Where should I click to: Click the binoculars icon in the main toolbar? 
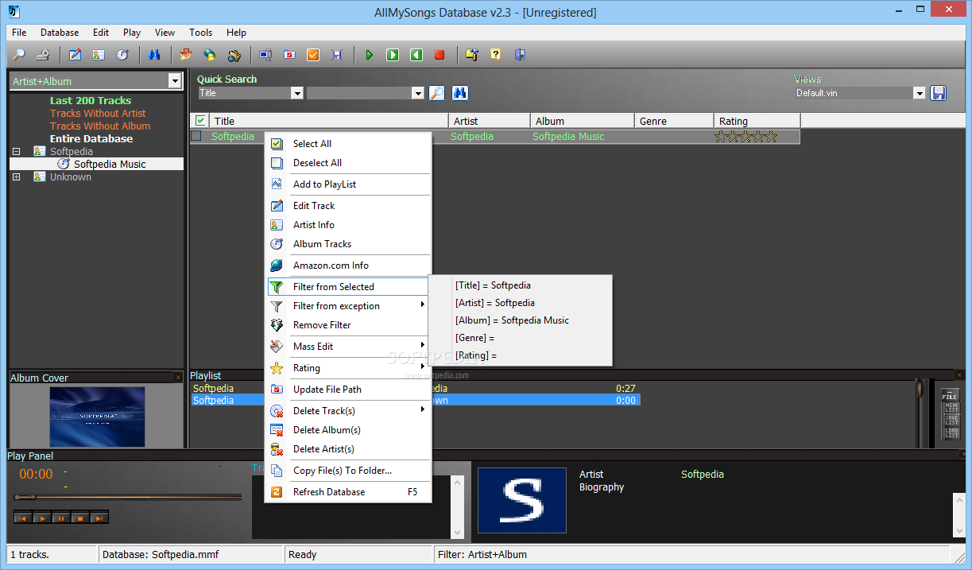coord(154,55)
